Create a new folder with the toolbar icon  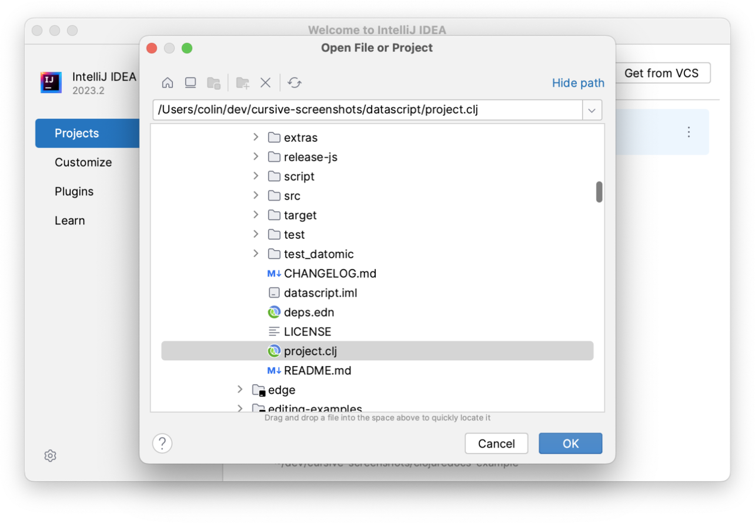[x=243, y=83]
